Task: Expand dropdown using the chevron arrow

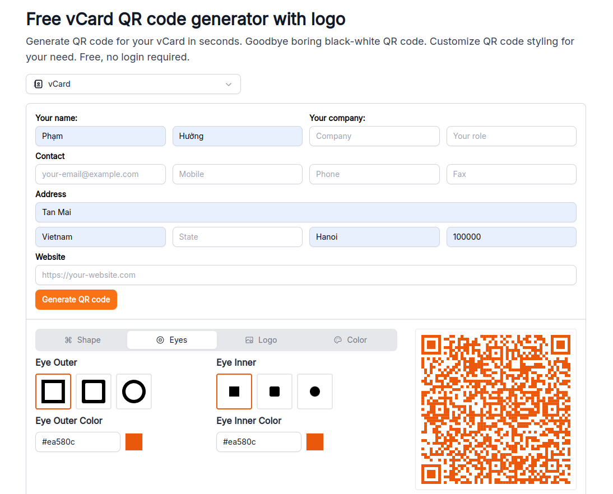Action: [229, 85]
